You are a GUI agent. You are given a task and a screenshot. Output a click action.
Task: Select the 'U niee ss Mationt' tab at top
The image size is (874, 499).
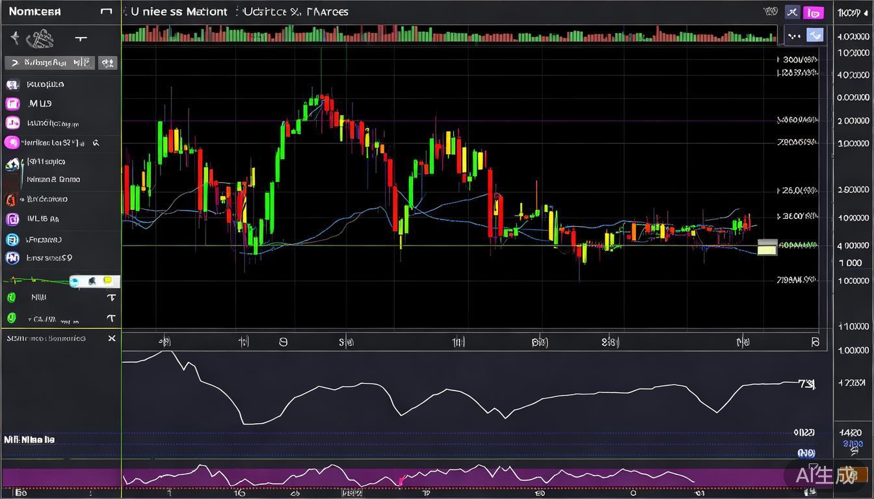point(179,12)
